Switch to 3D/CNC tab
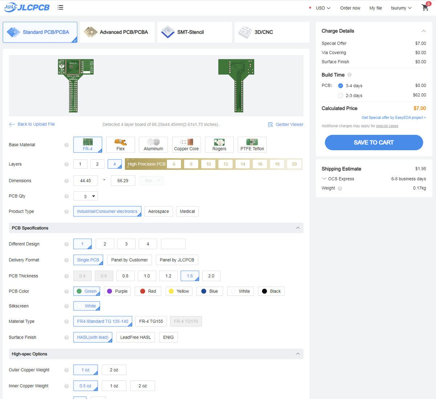 coord(272,32)
